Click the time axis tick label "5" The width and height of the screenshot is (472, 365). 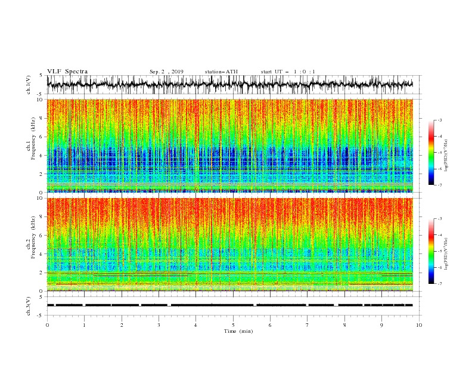[x=233, y=325]
